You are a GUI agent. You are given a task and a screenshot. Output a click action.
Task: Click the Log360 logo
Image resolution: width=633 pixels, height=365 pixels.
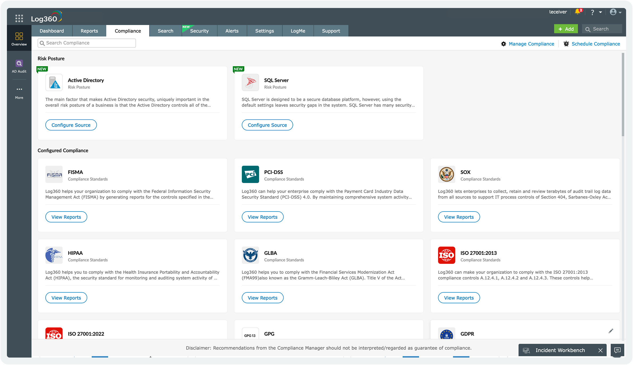tap(47, 17)
